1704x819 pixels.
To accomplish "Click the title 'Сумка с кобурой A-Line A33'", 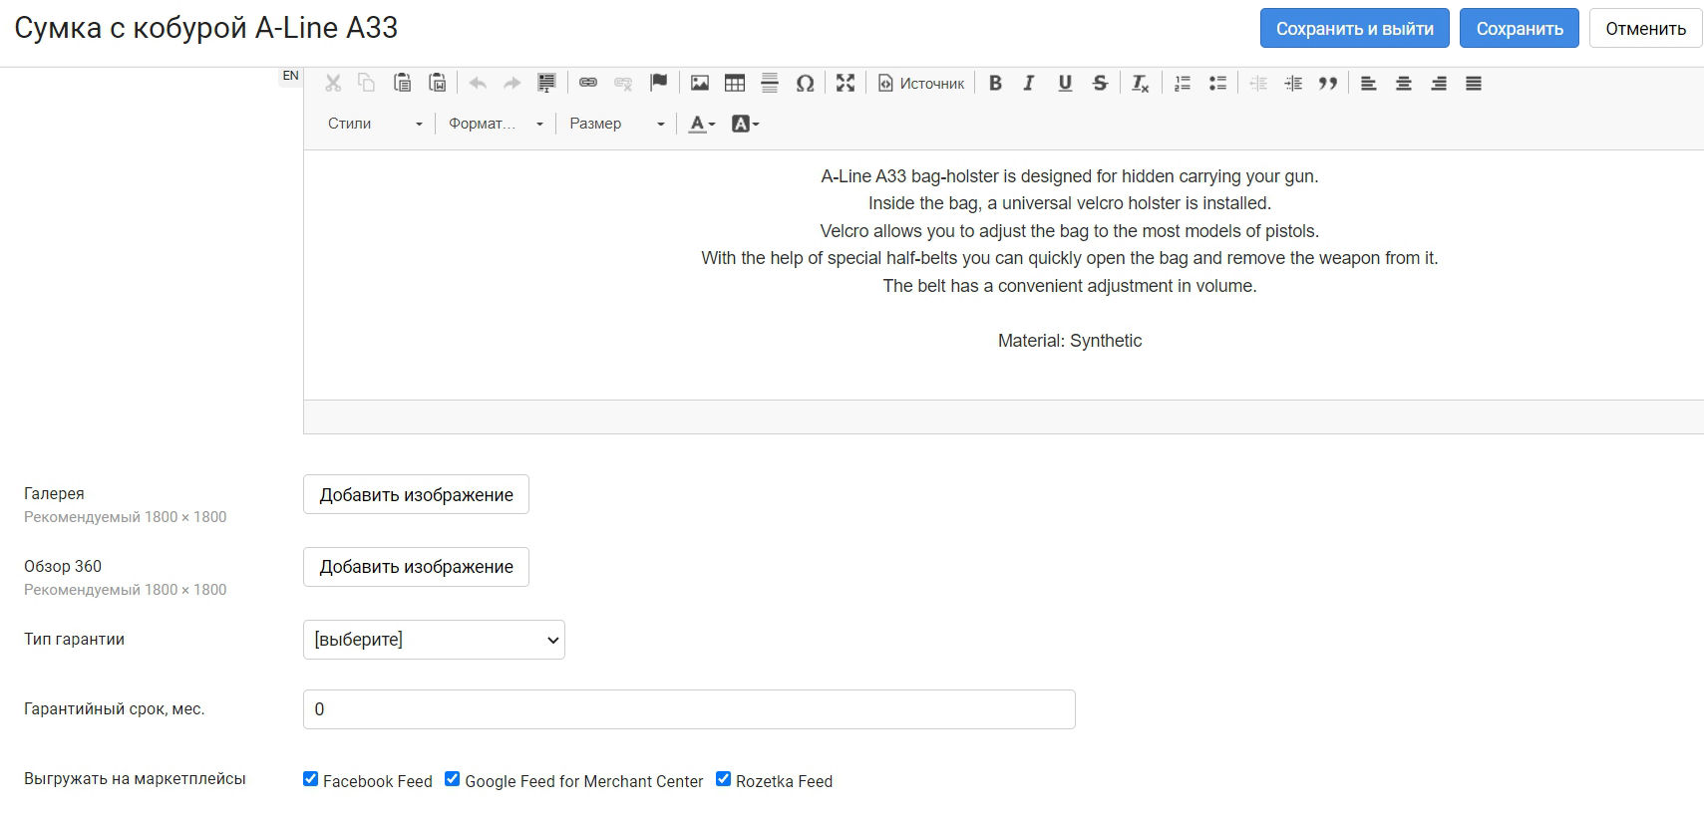I will 205,28.
